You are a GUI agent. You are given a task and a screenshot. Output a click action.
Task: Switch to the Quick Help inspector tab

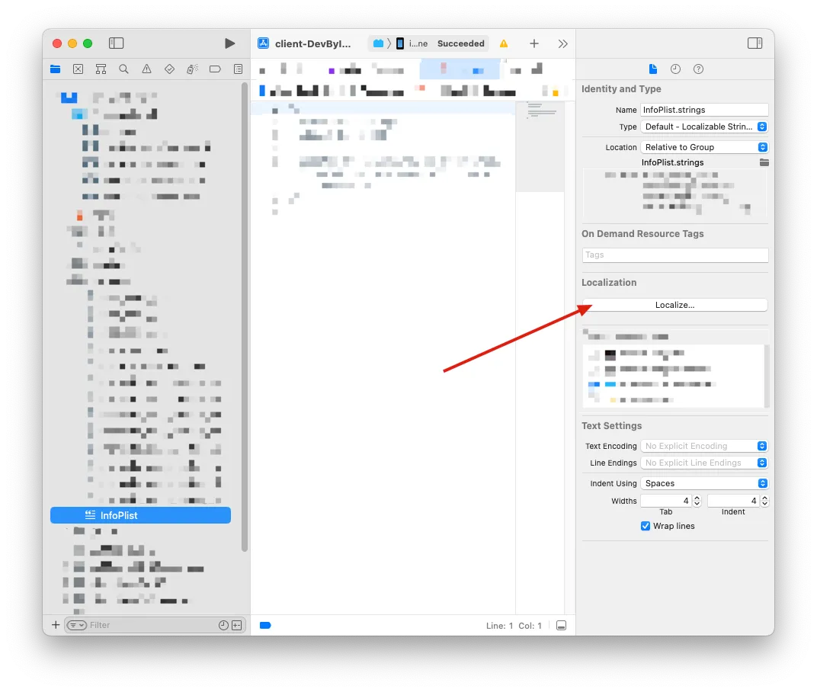698,69
